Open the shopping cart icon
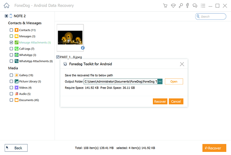 [x=165, y=6]
